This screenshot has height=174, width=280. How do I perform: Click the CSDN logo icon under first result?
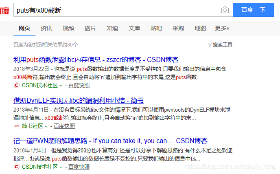[17, 85]
